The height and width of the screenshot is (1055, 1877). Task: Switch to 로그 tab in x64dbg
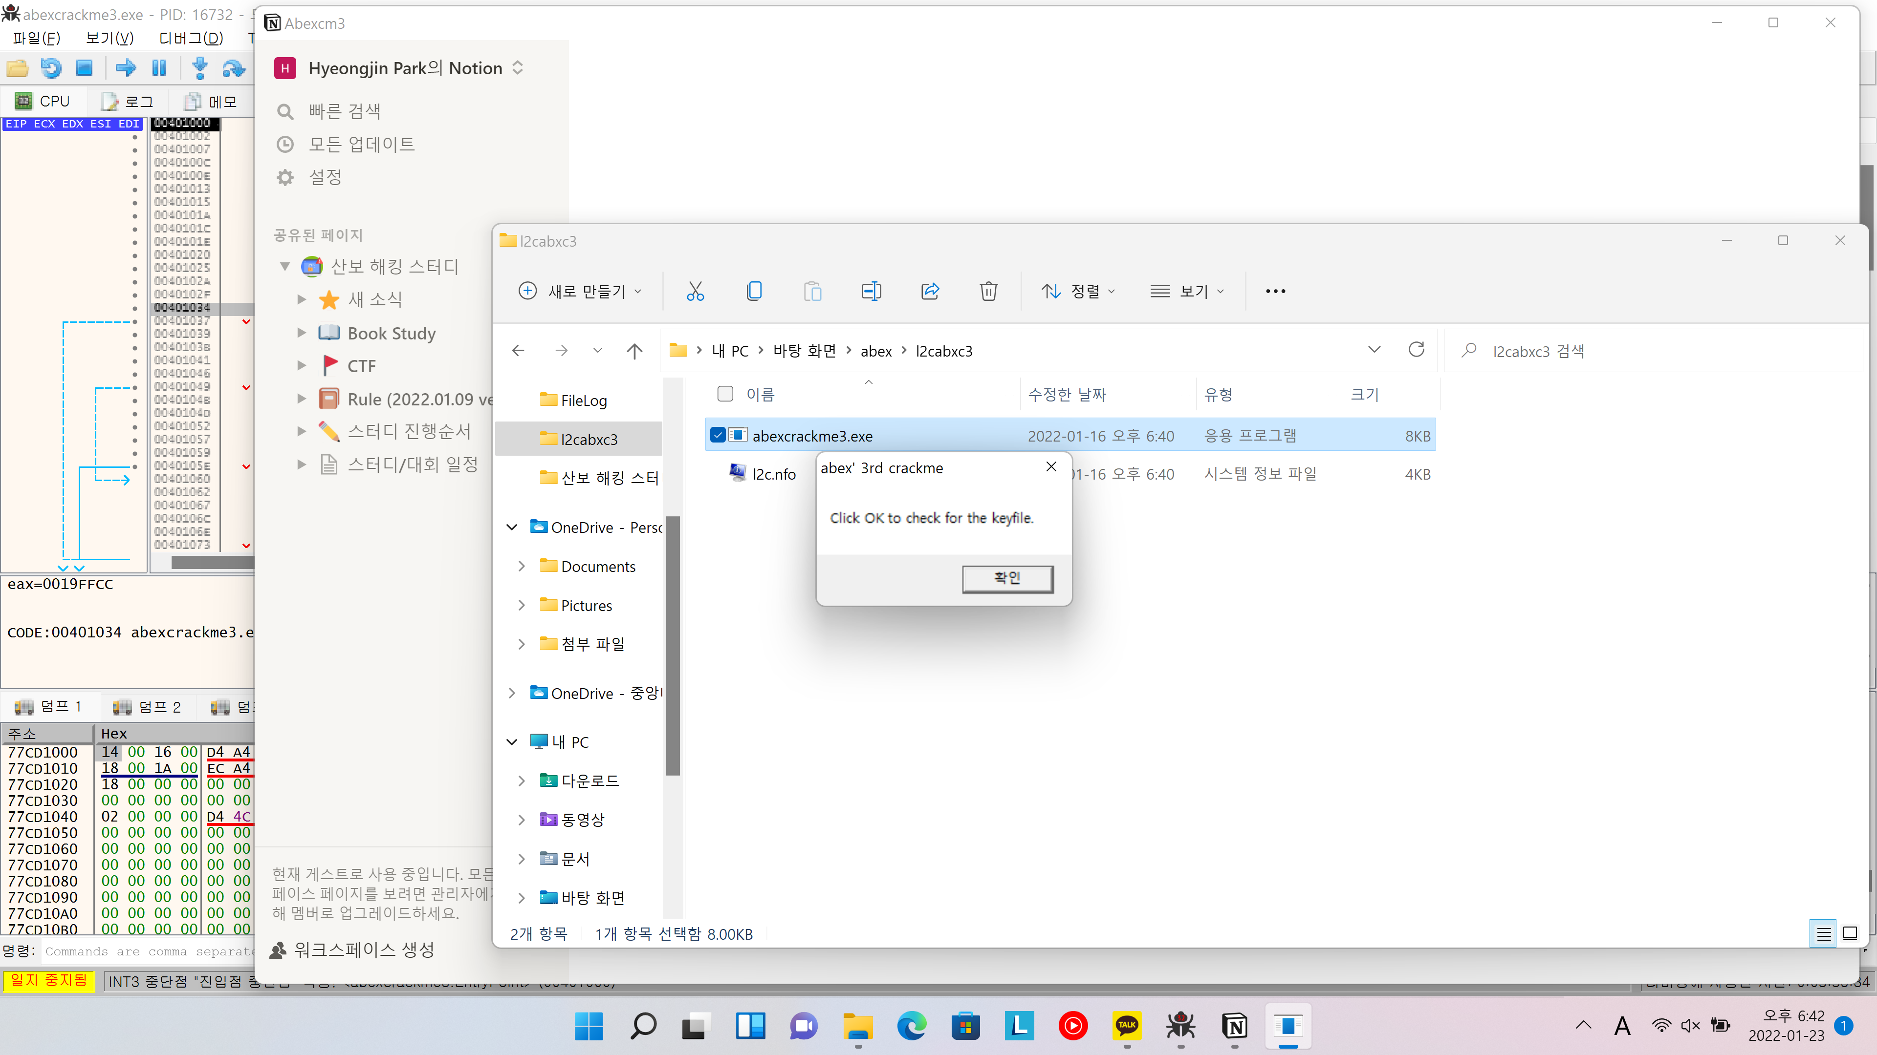point(128,101)
